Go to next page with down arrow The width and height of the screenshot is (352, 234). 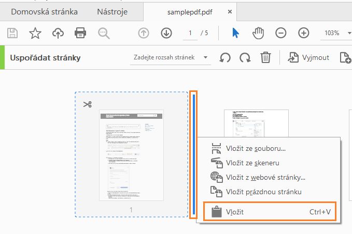[166, 33]
